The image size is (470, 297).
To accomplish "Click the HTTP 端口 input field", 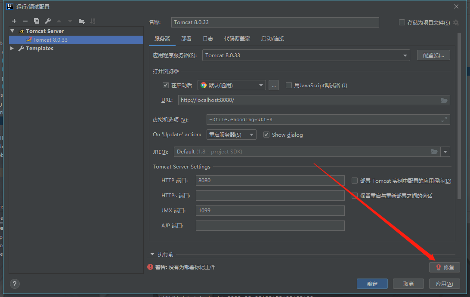I will pyautogui.click(x=270, y=181).
